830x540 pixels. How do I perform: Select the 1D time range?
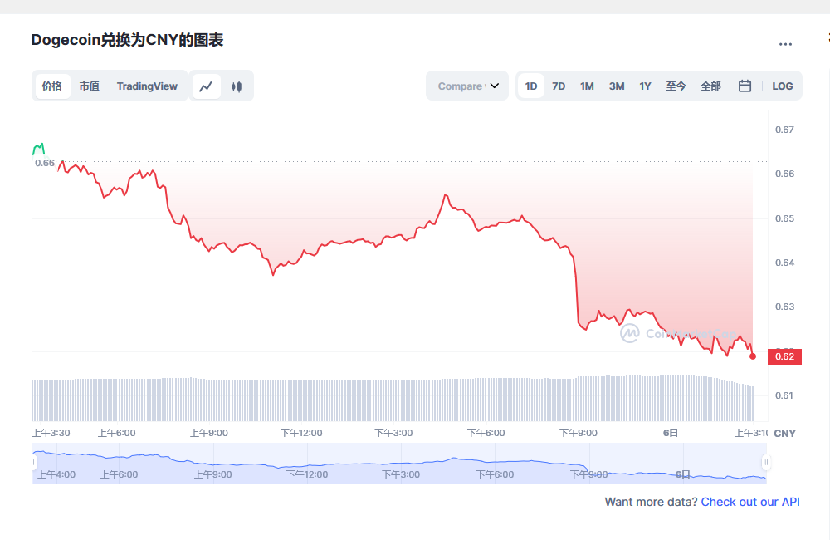531,86
